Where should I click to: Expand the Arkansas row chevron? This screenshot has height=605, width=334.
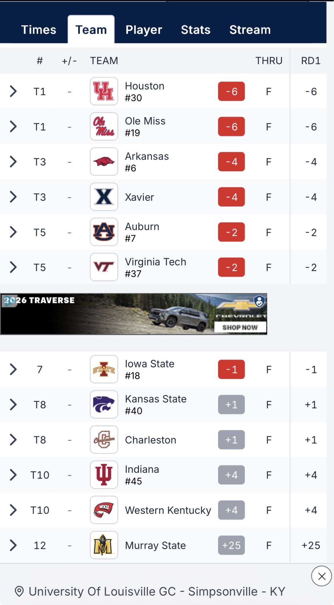click(x=13, y=162)
